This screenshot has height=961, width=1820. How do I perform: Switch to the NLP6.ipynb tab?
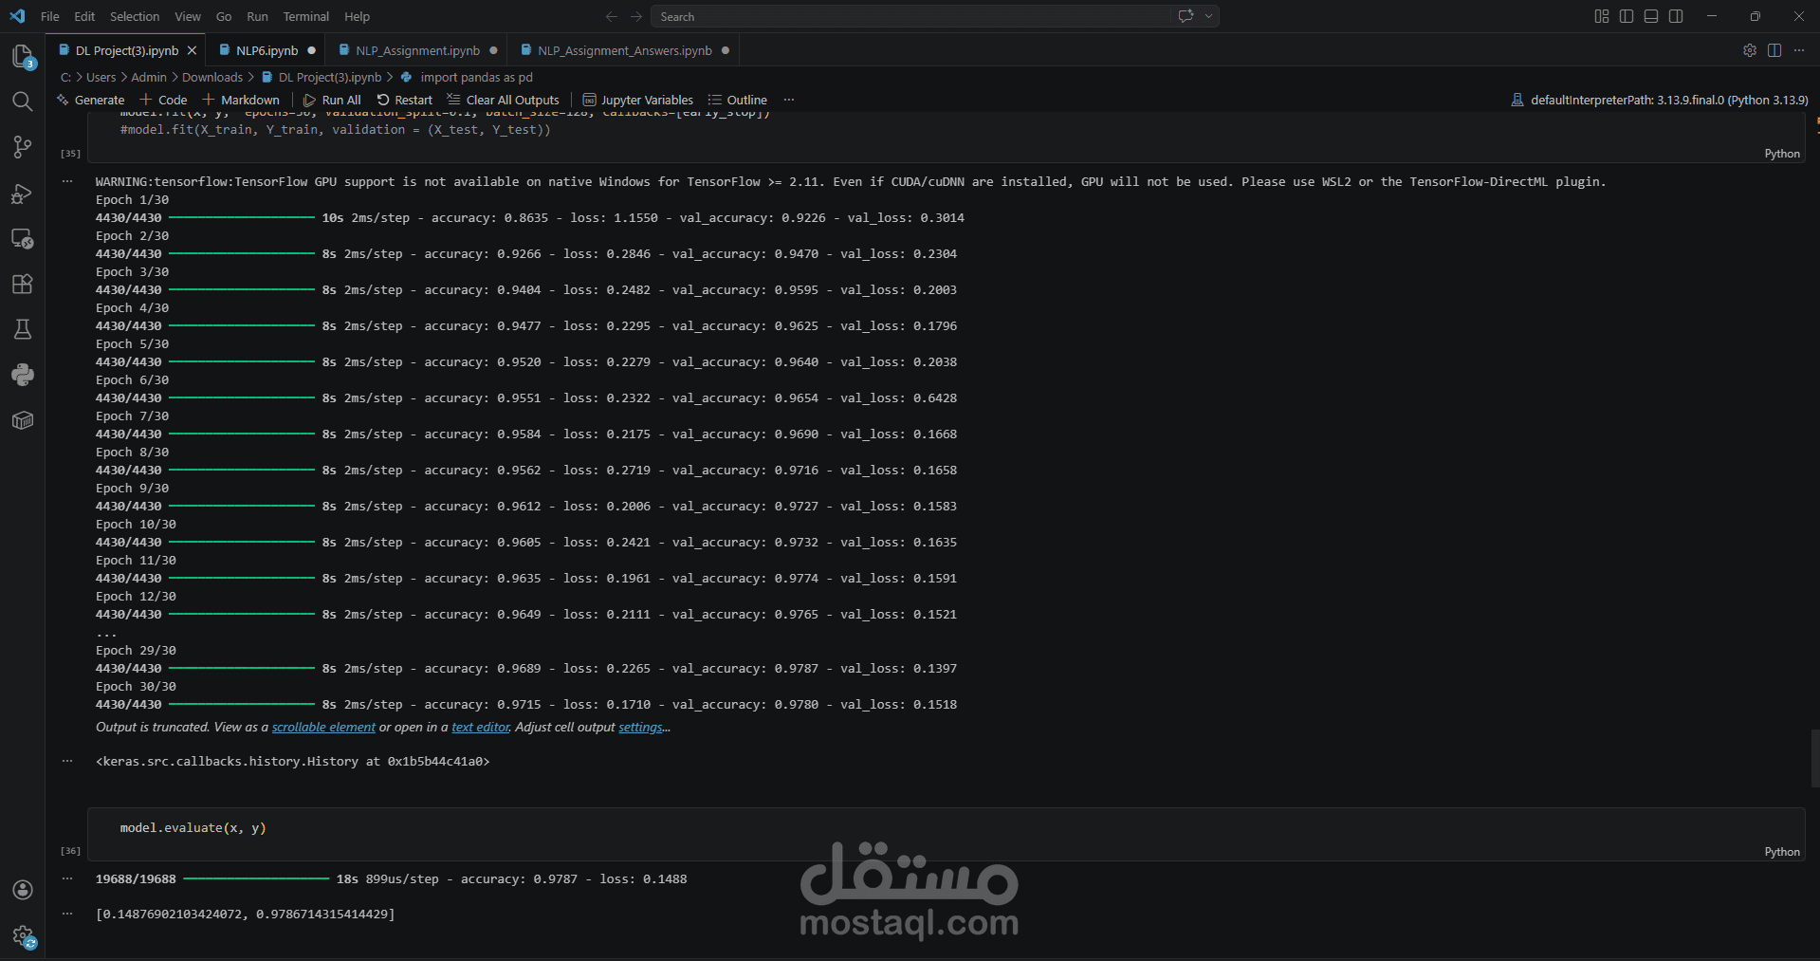point(267,50)
